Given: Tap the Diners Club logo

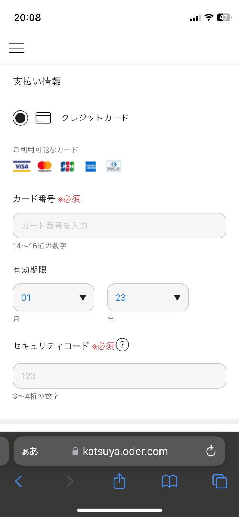Looking at the screenshot, I should [114, 166].
